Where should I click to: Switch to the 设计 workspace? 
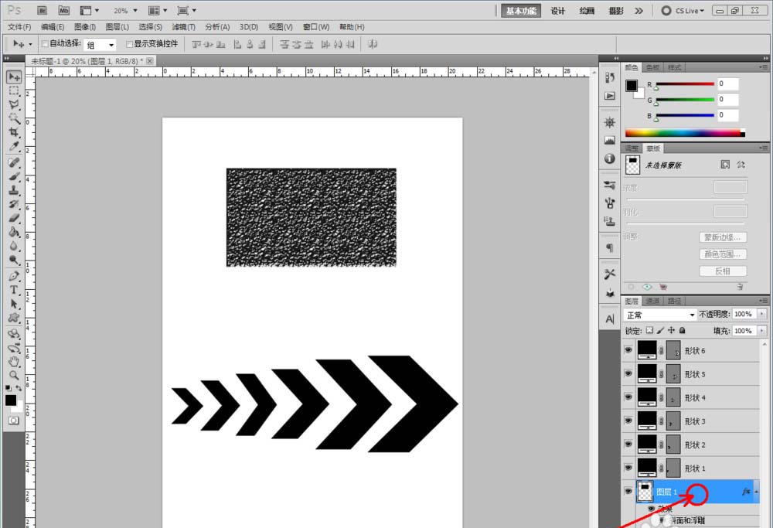coord(557,11)
